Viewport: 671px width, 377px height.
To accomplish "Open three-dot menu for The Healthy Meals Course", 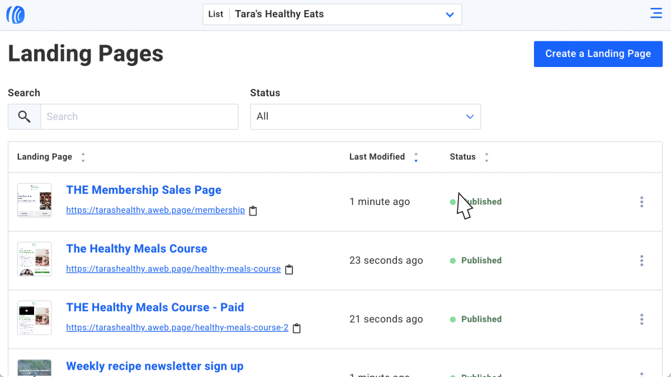I will (x=641, y=260).
